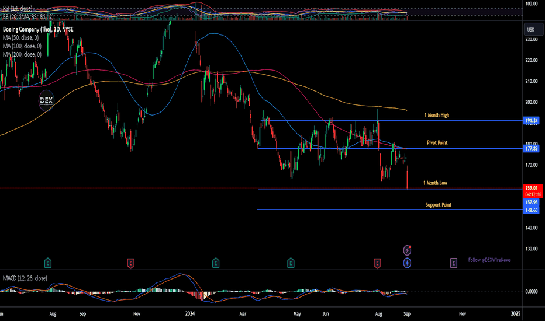Click the 1 Month Low text label
This screenshot has width=545, height=321.
coord(435,183)
